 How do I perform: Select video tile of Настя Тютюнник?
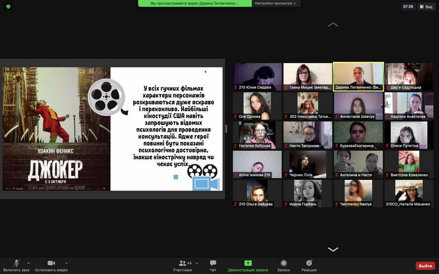click(x=308, y=135)
